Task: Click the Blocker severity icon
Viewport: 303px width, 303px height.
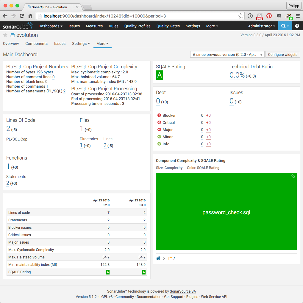Action: [x=159, y=115]
